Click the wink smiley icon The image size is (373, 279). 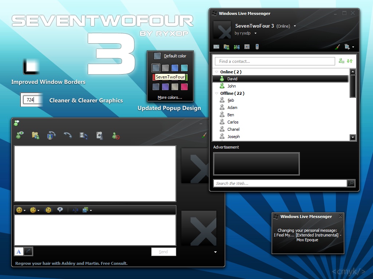pos(33,210)
